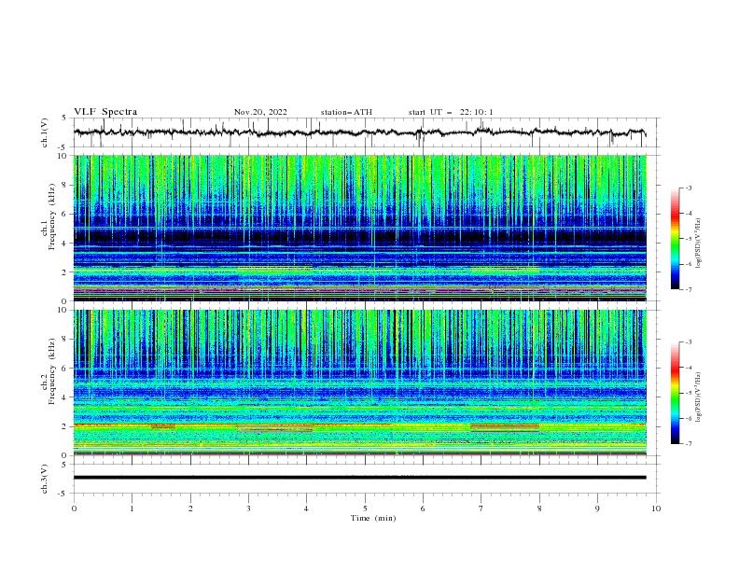Click the 'Time (min)' axis title
This screenshot has height=571, width=739.
click(x=373, y=518)
